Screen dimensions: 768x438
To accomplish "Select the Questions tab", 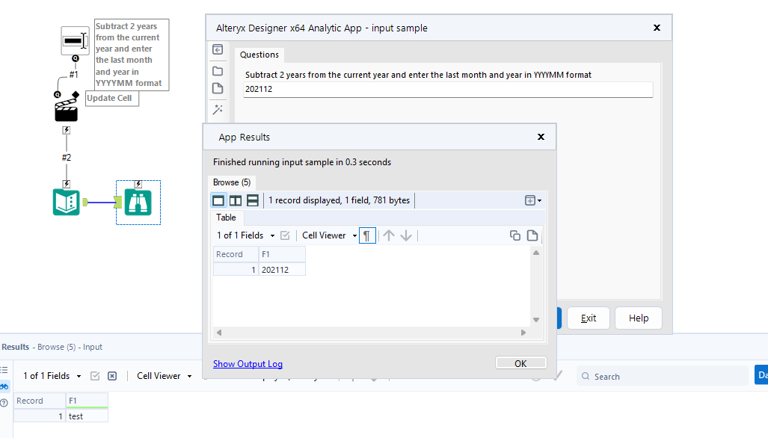I will (259, 55).
